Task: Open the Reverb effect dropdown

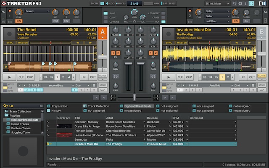Action: pos(37,11)
